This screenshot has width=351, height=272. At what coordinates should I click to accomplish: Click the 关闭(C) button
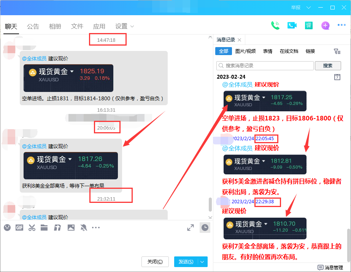[155, 262]
